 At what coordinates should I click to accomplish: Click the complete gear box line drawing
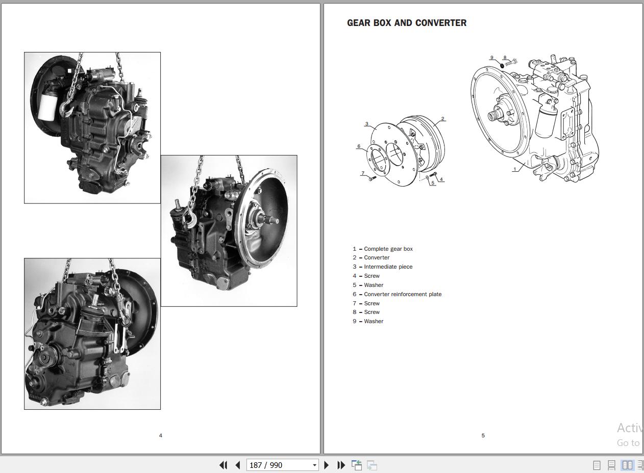533,117
